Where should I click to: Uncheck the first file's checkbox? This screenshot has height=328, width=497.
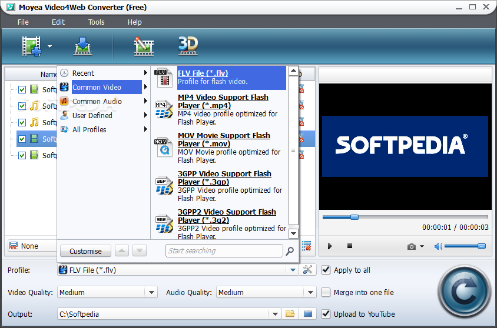(x=22, y=89)
